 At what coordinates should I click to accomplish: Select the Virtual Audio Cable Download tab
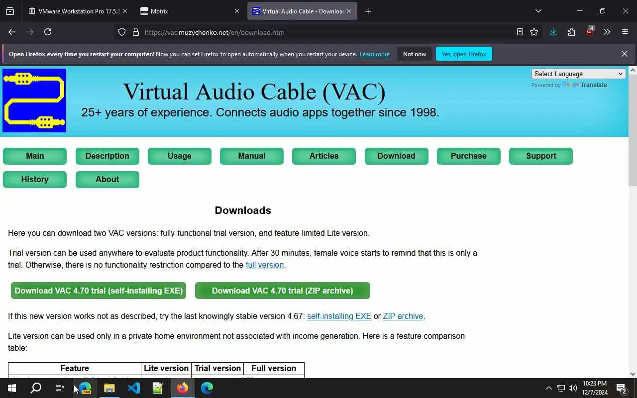click(302, 11)
